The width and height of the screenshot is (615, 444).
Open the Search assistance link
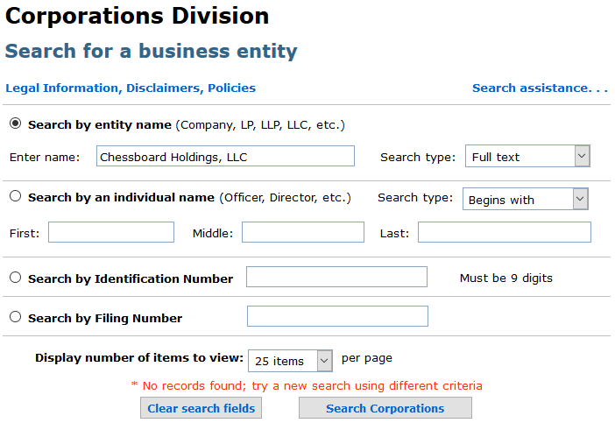[x=540, y=88]
